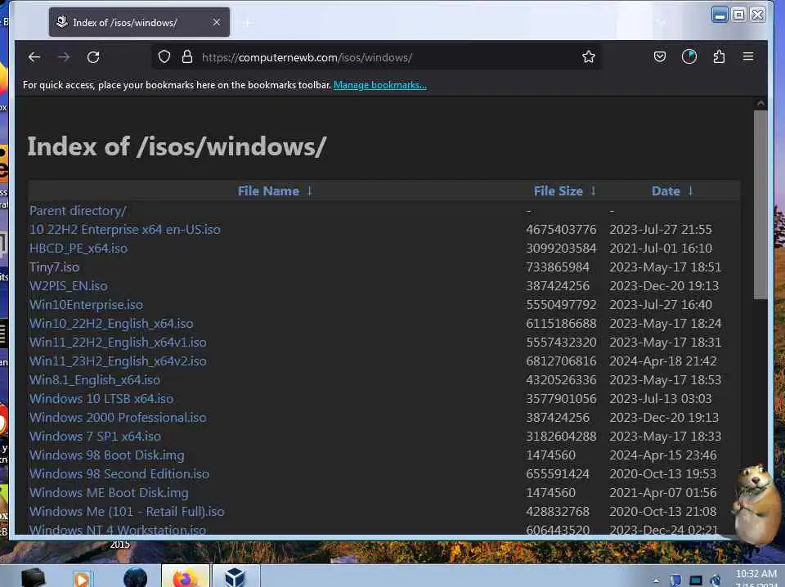Toggle File Size sort arrow
The height and width of the screenshot is (587, 785).
coord(594,190)
